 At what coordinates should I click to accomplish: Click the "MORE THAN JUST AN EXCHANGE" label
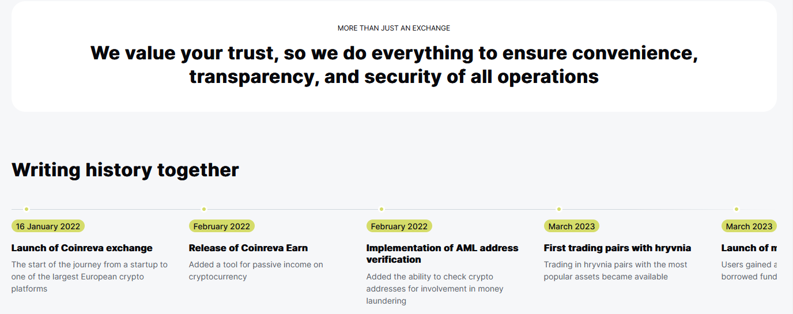(394, 28)
